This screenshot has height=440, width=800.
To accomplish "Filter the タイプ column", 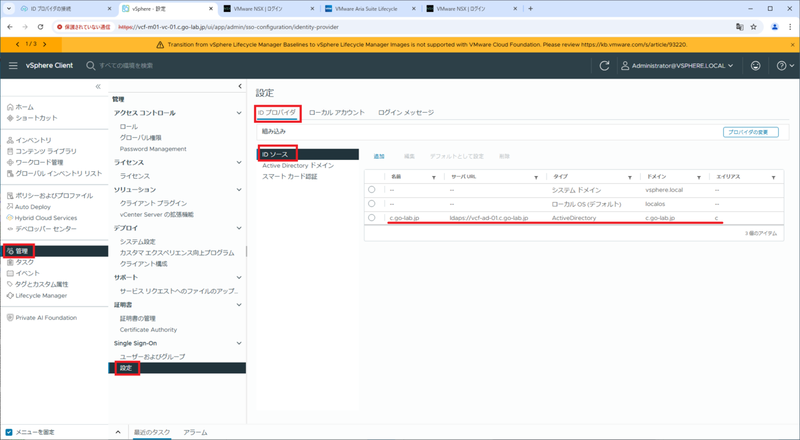I will click(x=629, y=177).
